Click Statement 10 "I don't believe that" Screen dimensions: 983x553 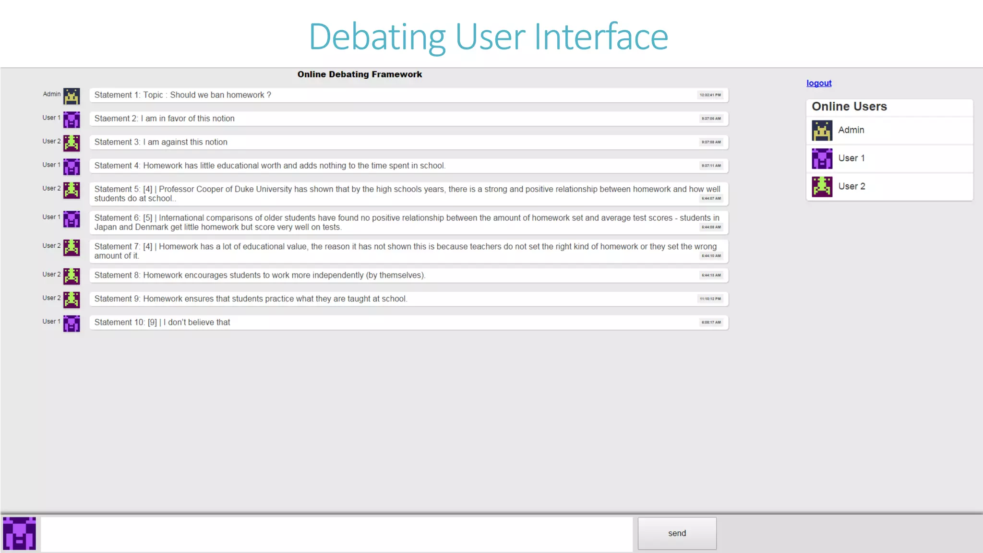click(162, 323)
